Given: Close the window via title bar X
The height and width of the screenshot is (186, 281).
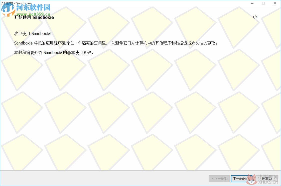Looking at the screenshot, I should click(275, 3).
